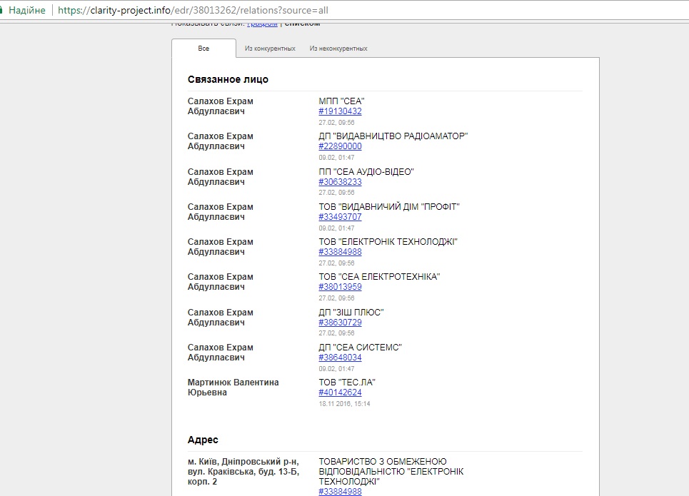The image size is (689, 496).
Task: Click timestamp 27.02, 09:56 under #19130432
Action: click(x=336, y=123)
